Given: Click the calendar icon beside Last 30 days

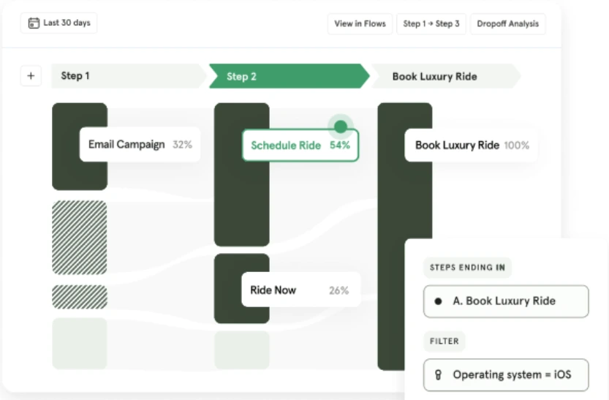Looking at the screenshot, I should pos(34,23).
